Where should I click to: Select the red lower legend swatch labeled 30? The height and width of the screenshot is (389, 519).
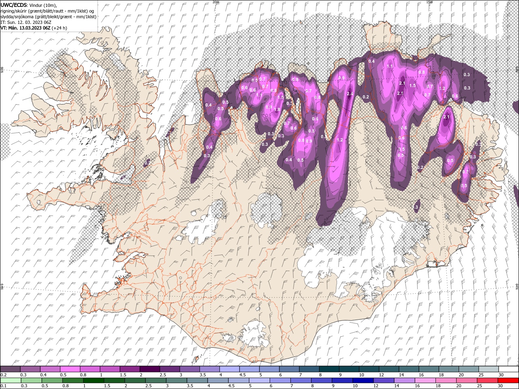[508, 380]
